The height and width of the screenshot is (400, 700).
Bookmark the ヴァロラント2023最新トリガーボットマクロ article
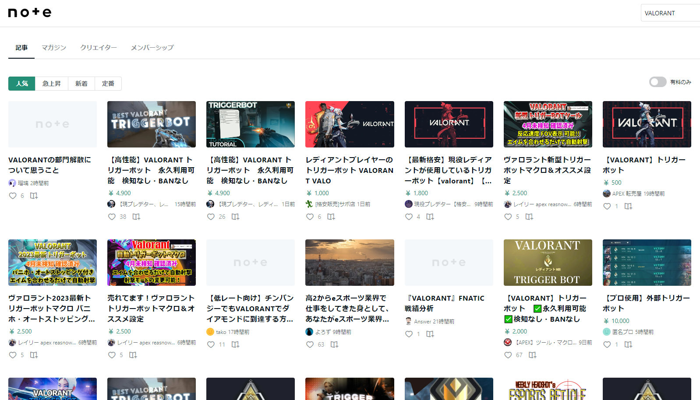click(x=34, y=355)
